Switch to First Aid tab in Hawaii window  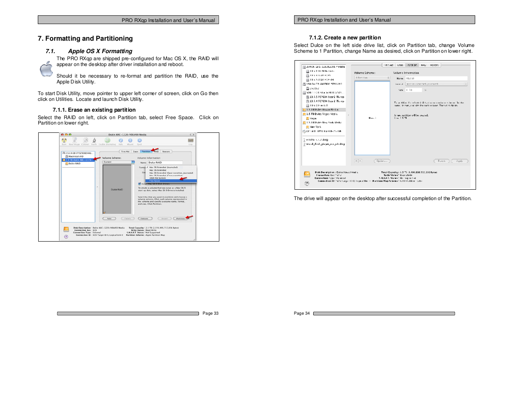click(x=388, y=65)
